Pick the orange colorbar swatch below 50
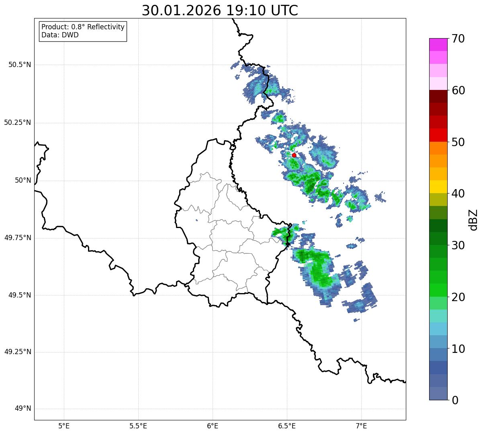Viewport: 483px width, 434px height. click(438, 148)
